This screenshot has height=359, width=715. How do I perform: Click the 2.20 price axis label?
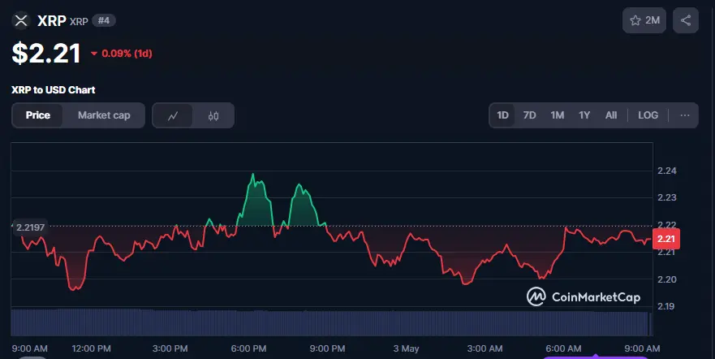pyautogui.click(x=666, y=279)
